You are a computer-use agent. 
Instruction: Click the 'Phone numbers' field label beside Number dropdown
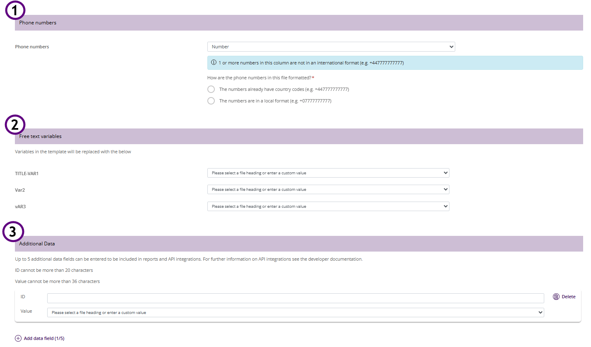pos(32,47)
